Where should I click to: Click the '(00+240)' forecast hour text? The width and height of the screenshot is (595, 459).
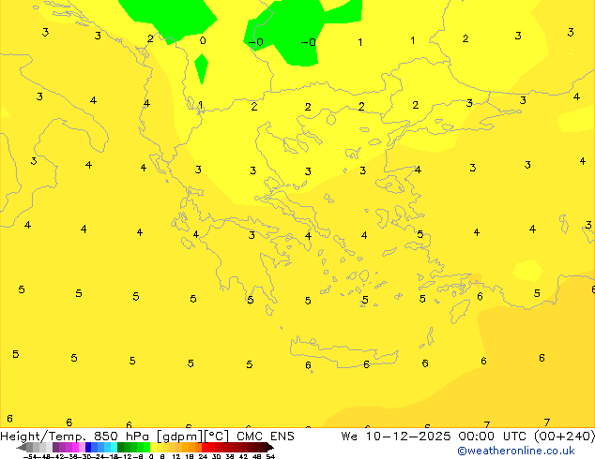(x=565, y=437)
